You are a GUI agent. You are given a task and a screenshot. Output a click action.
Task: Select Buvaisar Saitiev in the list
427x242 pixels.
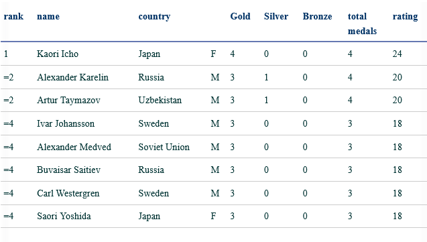(68, 170)
